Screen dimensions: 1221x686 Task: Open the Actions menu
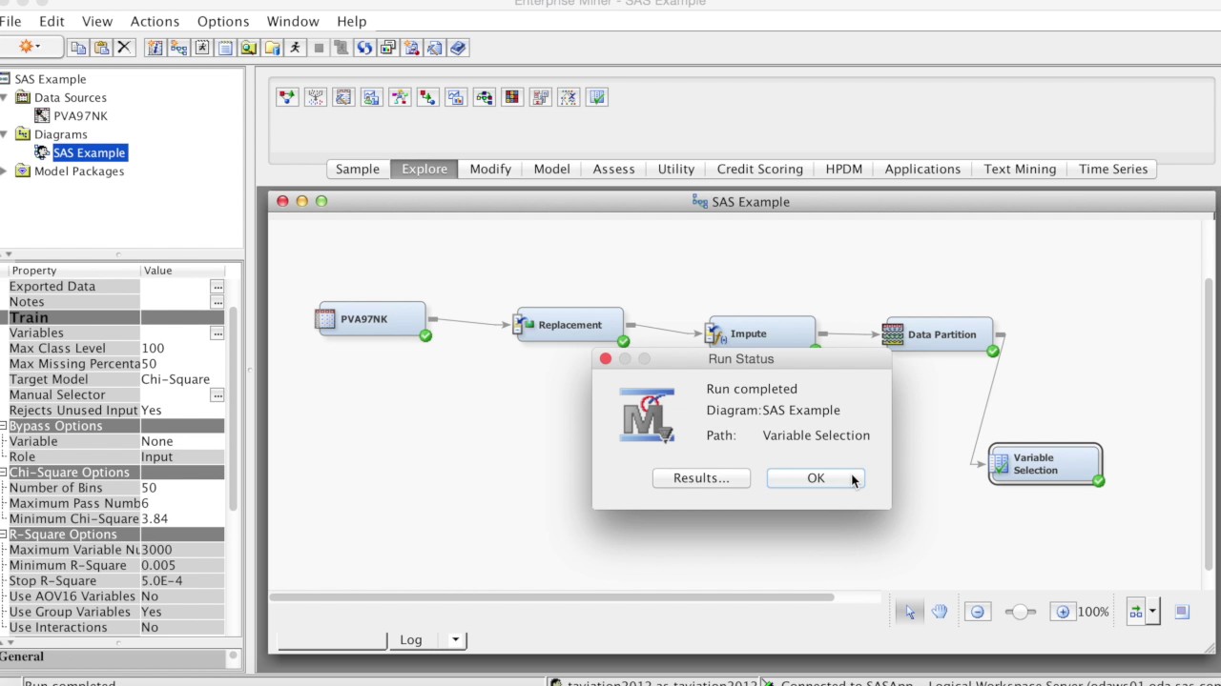tap(155, 21)
